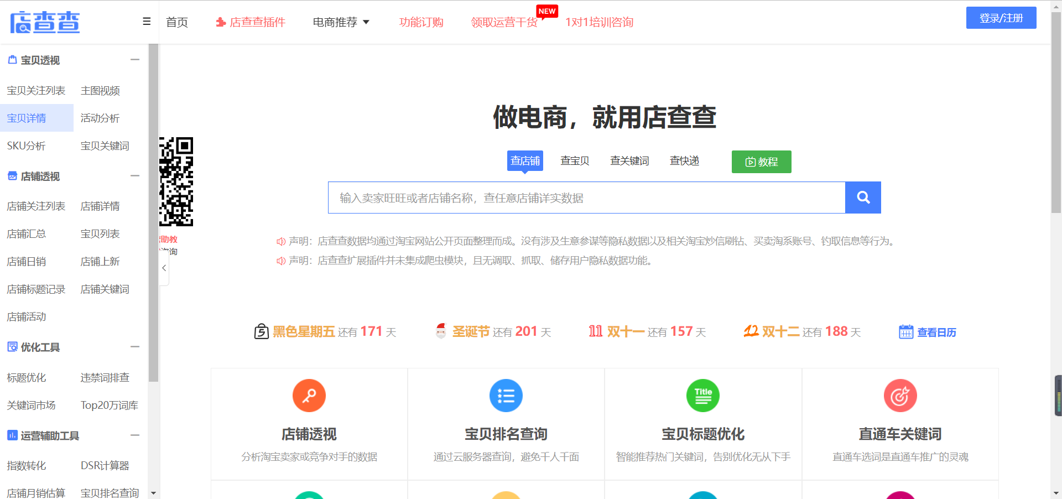Viewport: 1062px width, 499px height.
Task: Click the speaker icon on first 声明
Action: [x=281, y=241]
